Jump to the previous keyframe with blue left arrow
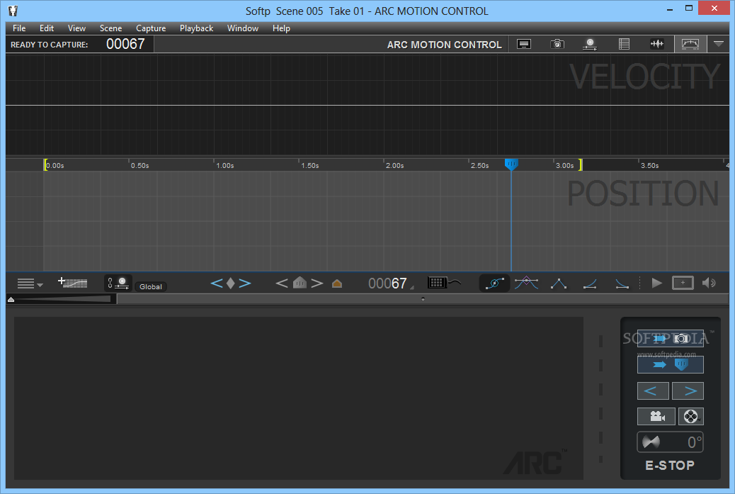Viewport: 735px width, 494px height. pos(217,284)
